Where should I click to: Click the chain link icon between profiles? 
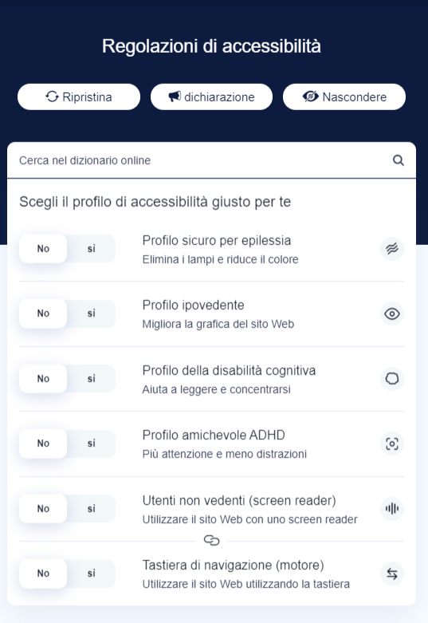click(212, 540)
